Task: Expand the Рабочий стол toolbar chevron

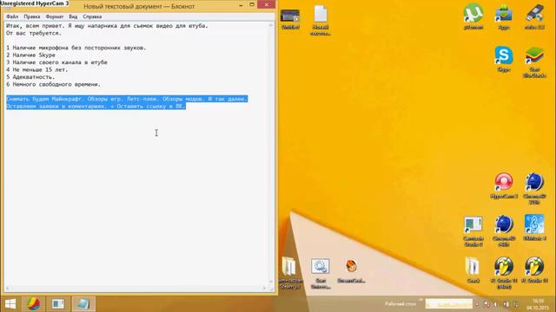Action: coord(420,300)
